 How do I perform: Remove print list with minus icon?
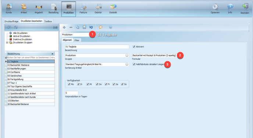click(x=71, y=28)
